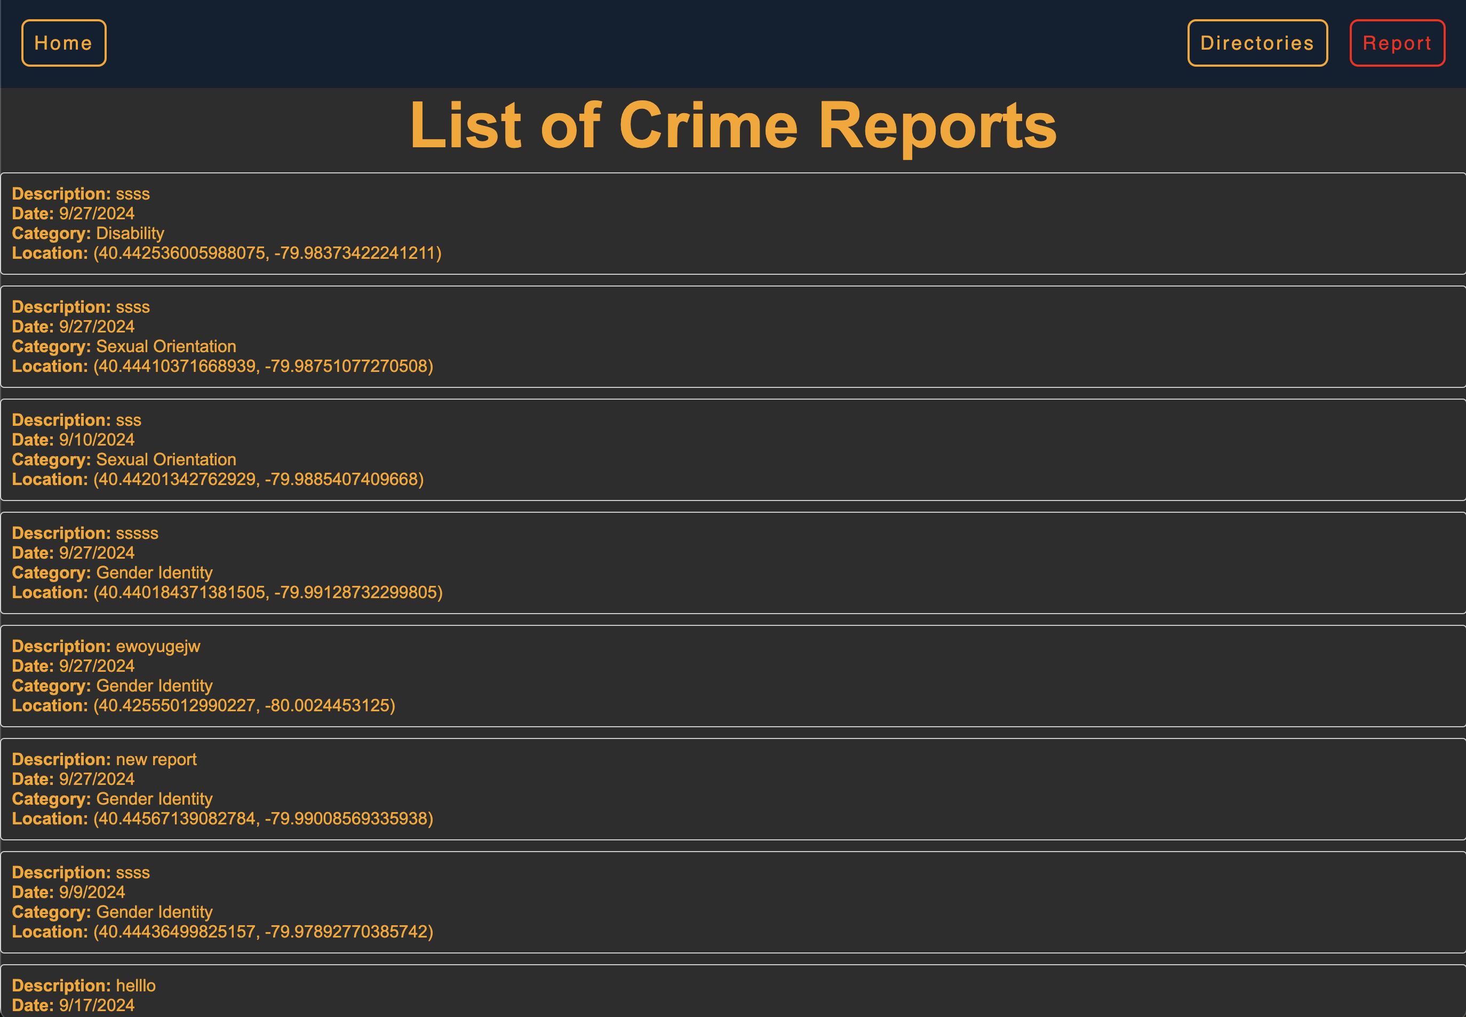Click the Home navigation button
1466x1017 pixels.
coord(63,43)
